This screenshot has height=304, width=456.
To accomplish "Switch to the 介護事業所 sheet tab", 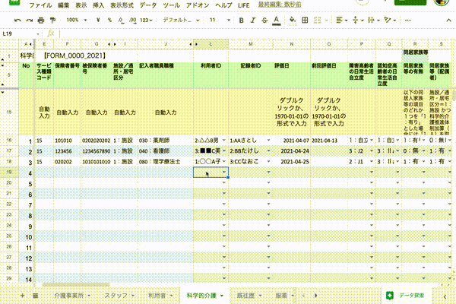I will 70,294.
